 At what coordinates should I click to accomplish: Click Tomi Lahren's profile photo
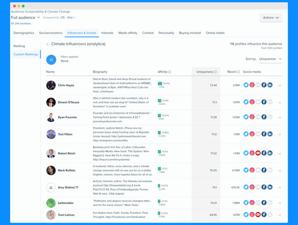tap(51, 215)
